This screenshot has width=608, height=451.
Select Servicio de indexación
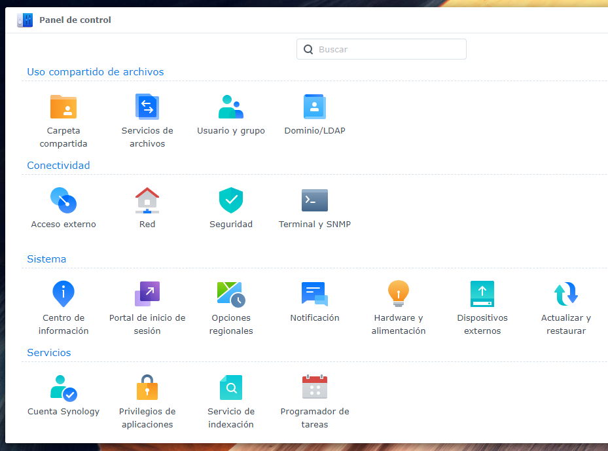tap(231, 388)
